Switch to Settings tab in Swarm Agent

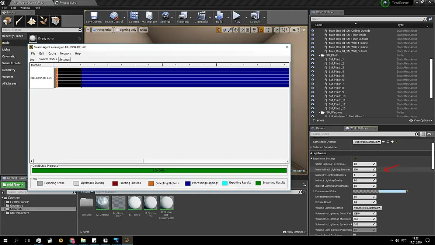click(65, 59)
